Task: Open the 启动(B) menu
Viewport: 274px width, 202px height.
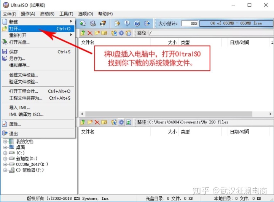Action: pyautogui.click(x=47, y=14)
